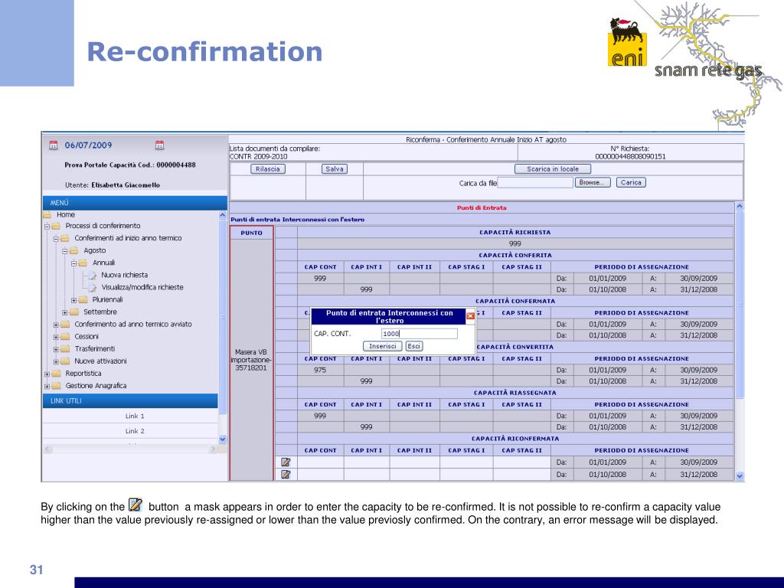Click the Carica da file text field
Image resolution: width=784 pixels, height=588 pixels.
(535, 183)
